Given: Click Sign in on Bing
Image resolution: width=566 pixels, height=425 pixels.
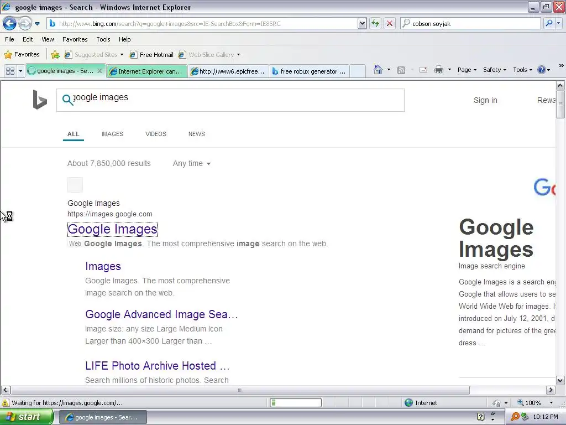Looking at the screenshot, I should (485, 100).
